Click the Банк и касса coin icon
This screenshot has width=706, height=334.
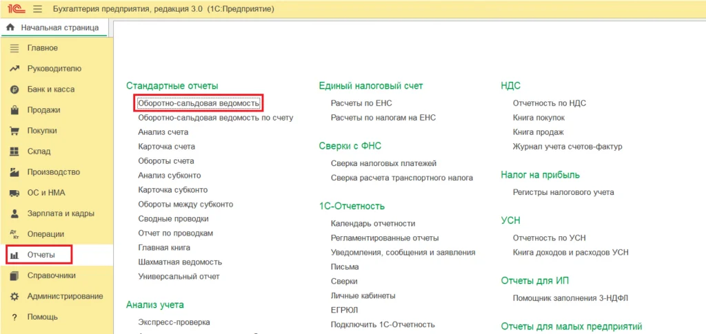[14, 90]
